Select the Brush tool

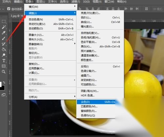click(x=4, y=38)
